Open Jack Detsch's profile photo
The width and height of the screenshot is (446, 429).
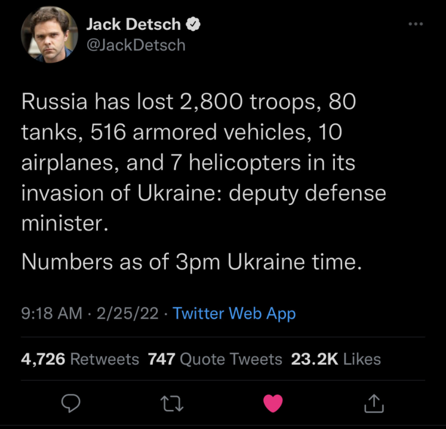click(49, 34)
